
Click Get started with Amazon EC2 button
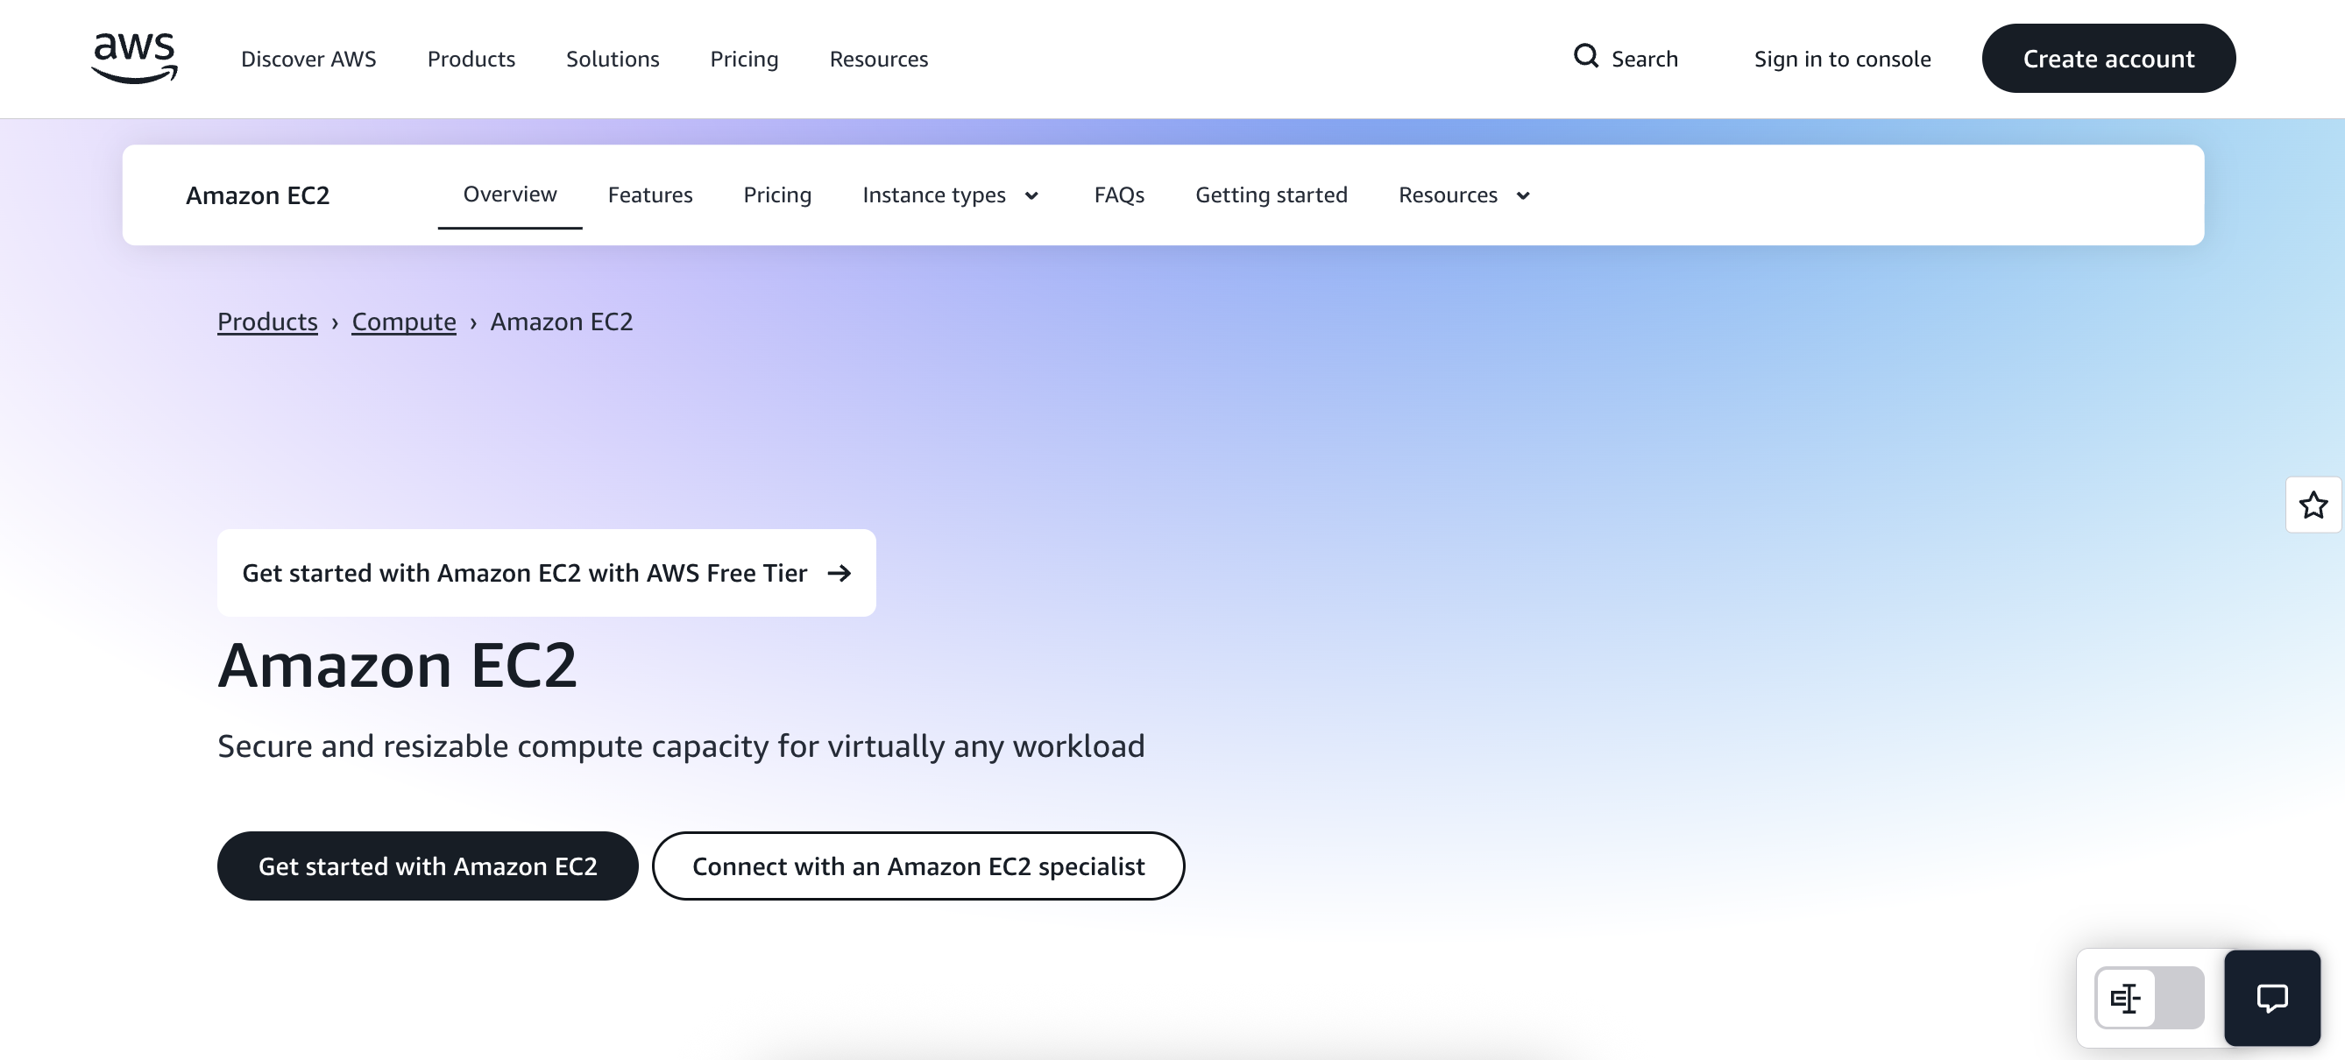tap(428, 866)
